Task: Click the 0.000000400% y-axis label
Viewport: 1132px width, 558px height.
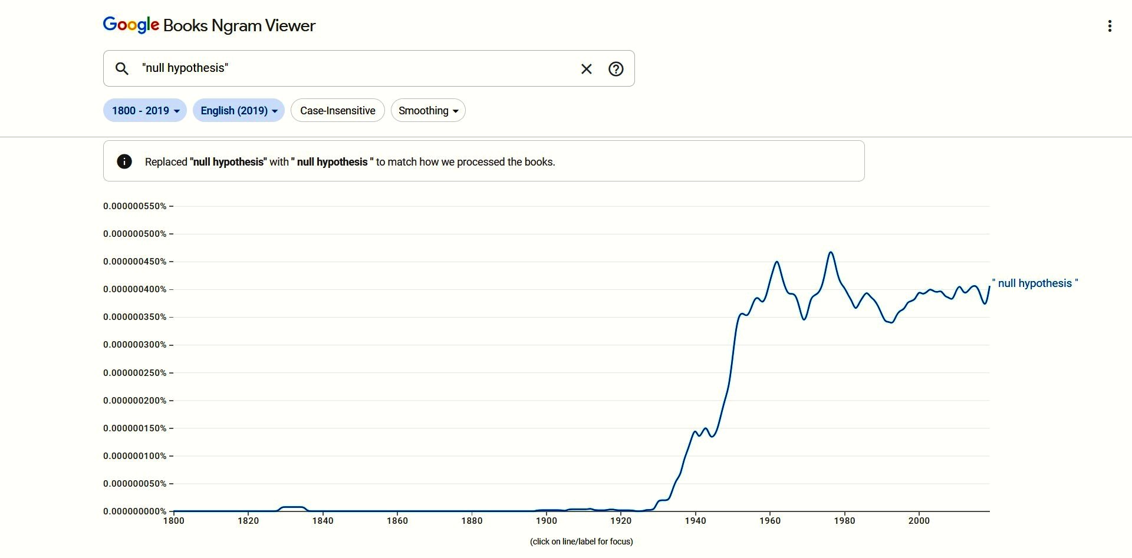Action: coord(135,289)
